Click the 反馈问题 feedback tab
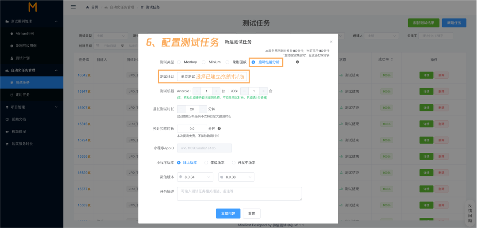 tap(470, 213)
